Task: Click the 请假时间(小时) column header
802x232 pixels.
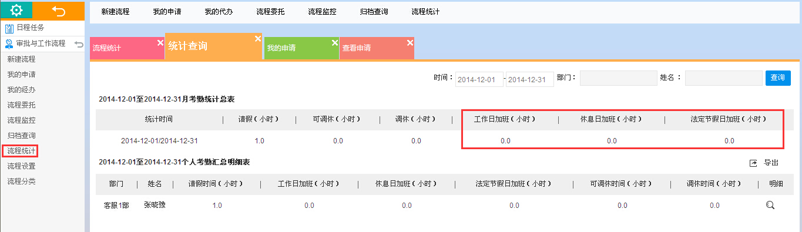Action: tap(216, 184)
